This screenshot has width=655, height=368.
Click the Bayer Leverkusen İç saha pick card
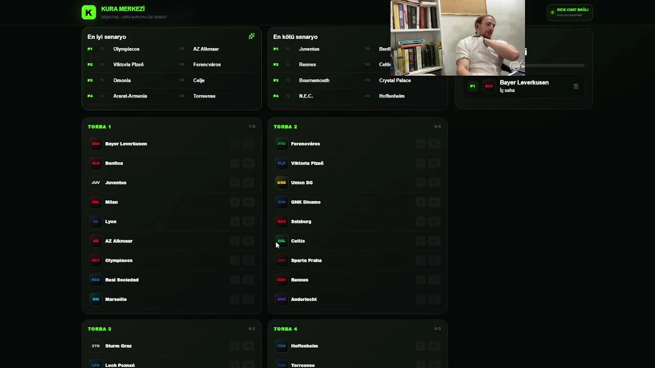click(x=524, y=86)
